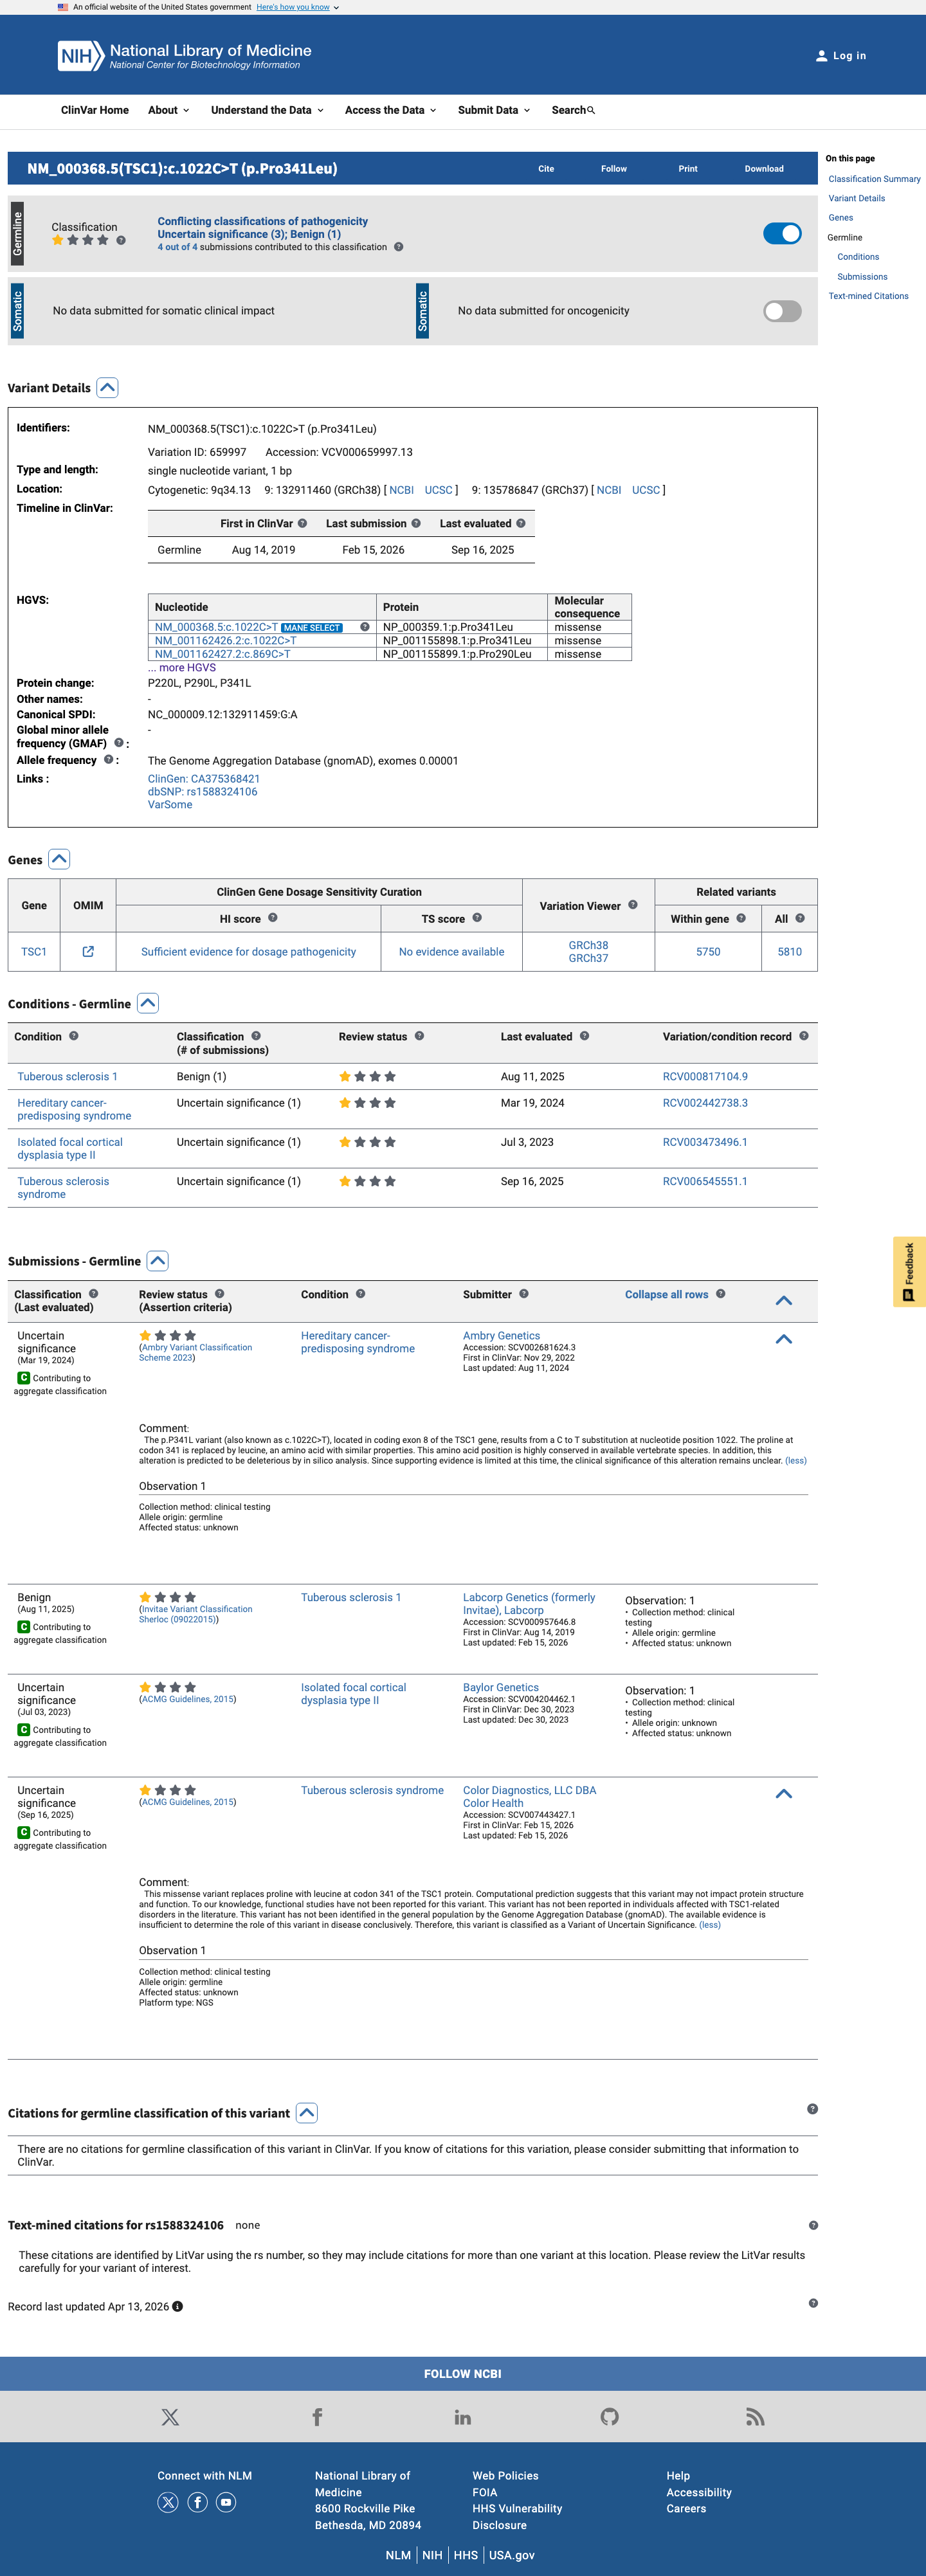Open the Submit Data menu
This screenshot has width=926, height=2576.
[x=494, y=110]
